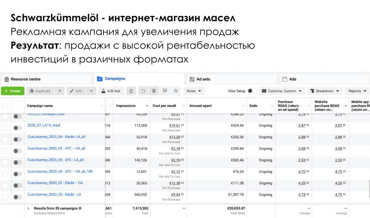
Task: Open campaign CustJourney_2020_02 - Käufe – CA
Action: click(x=55, y=183)
